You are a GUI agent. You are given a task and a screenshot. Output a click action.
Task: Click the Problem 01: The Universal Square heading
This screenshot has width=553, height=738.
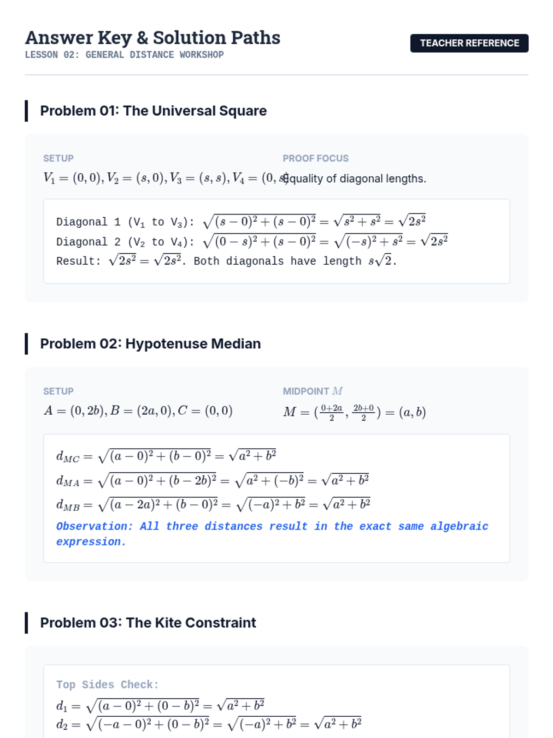153,111
